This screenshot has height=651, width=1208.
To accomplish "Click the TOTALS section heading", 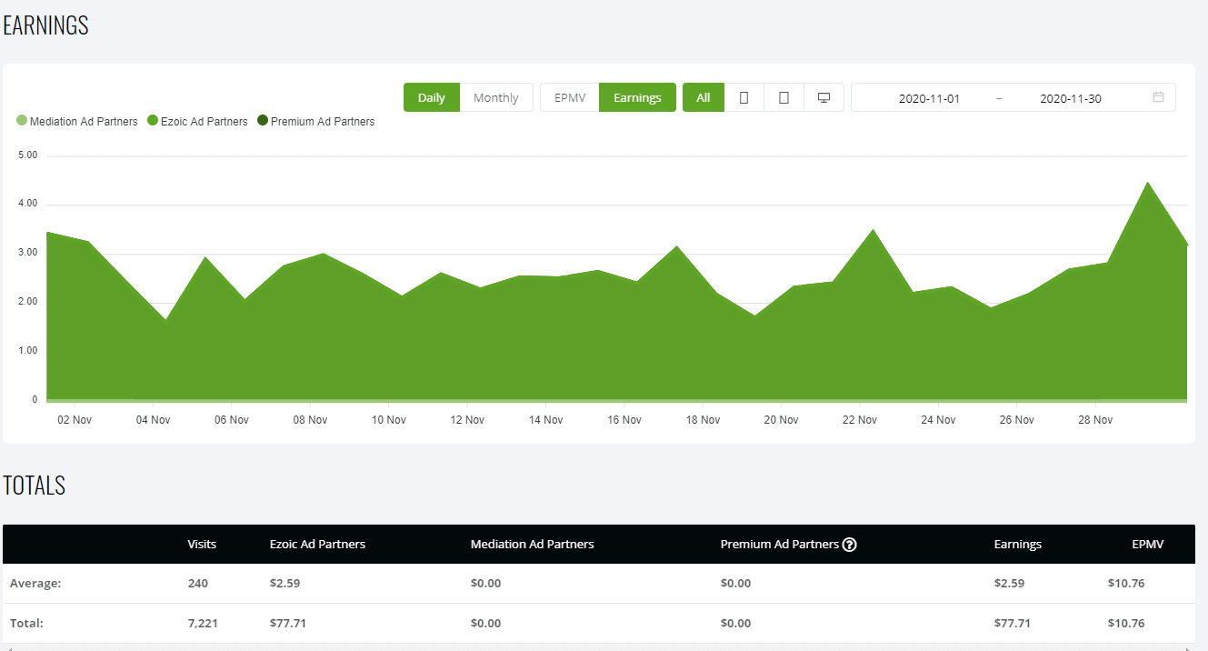I will pyautogui.click(x=35, y=486).
